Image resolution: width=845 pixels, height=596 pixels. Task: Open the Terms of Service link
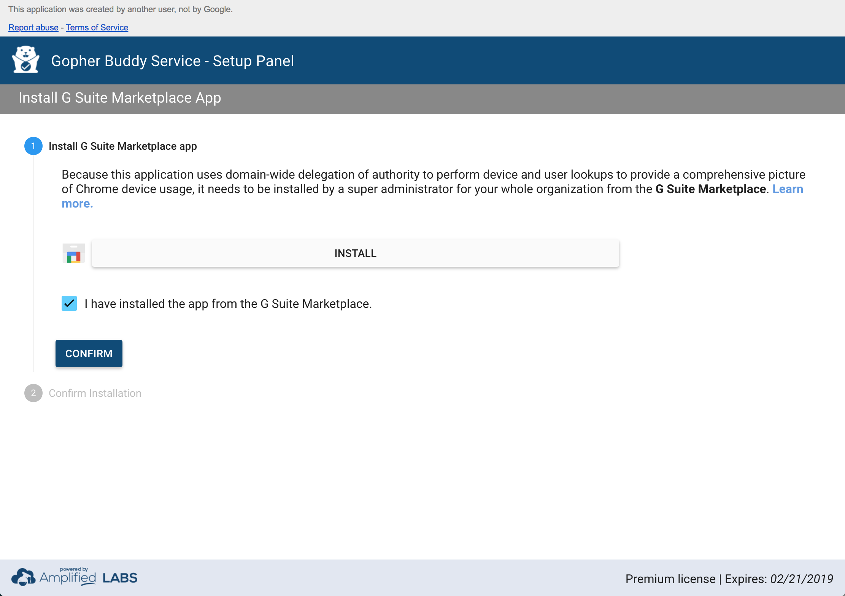tap(97, 28)
